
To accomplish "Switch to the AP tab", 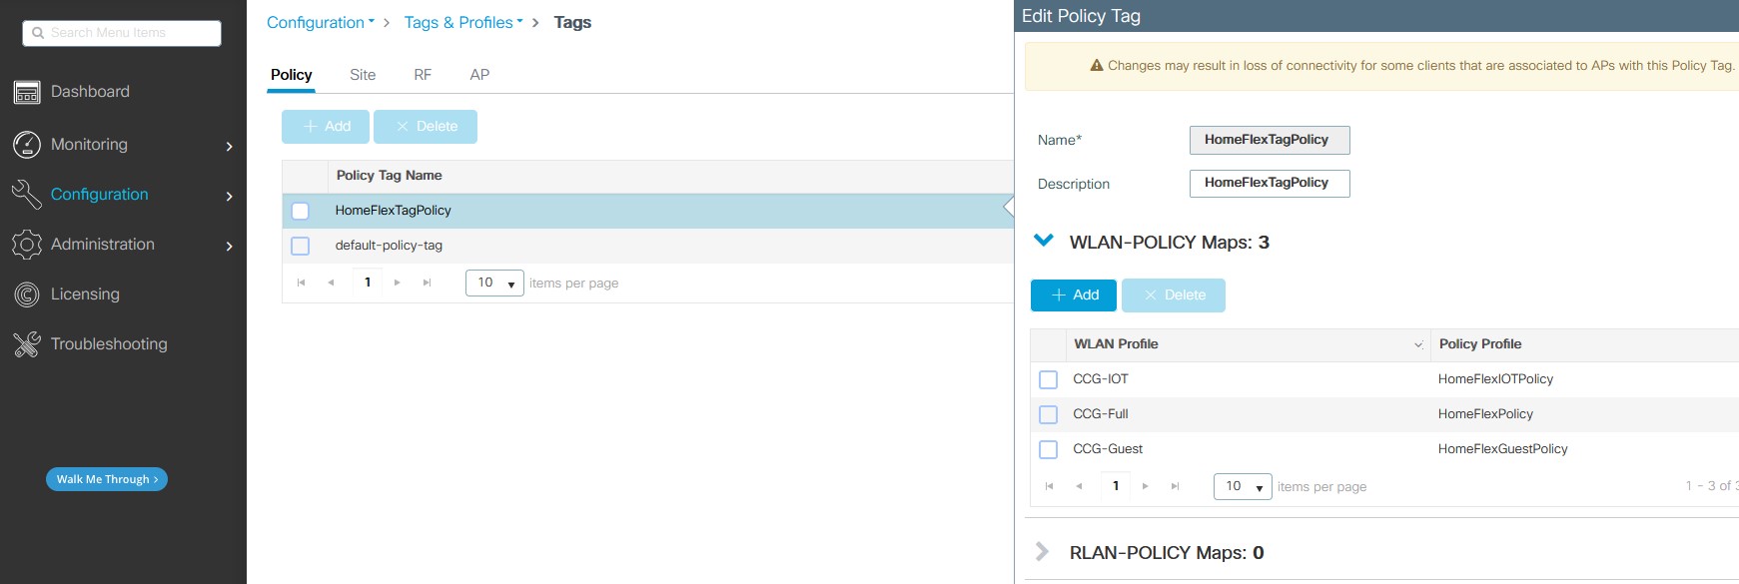I will 479,75.
